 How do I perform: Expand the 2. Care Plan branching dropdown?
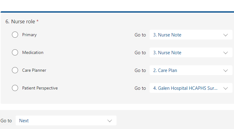(191, 70)
